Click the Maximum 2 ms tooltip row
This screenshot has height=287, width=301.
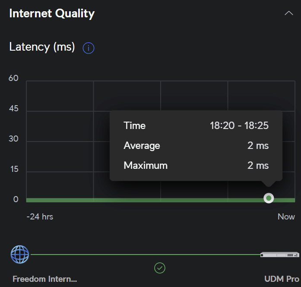(x=196, y=165)
